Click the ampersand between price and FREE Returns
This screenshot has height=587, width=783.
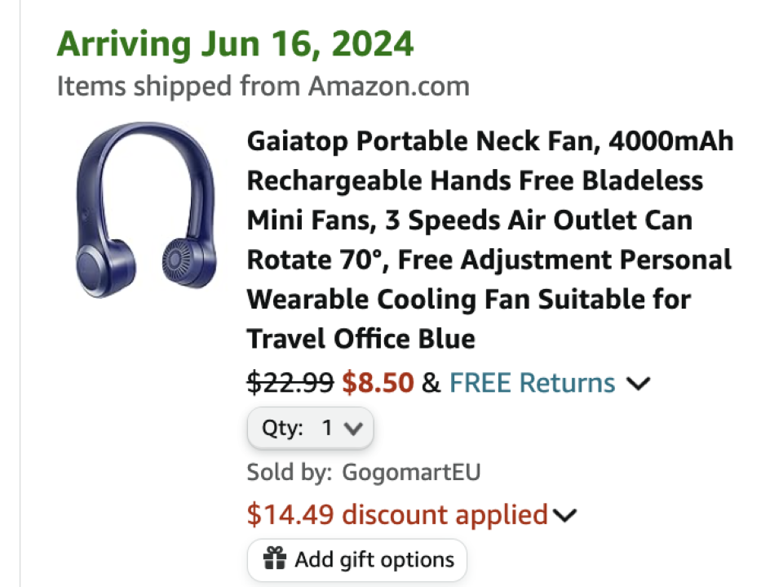[x=430, y=383]
